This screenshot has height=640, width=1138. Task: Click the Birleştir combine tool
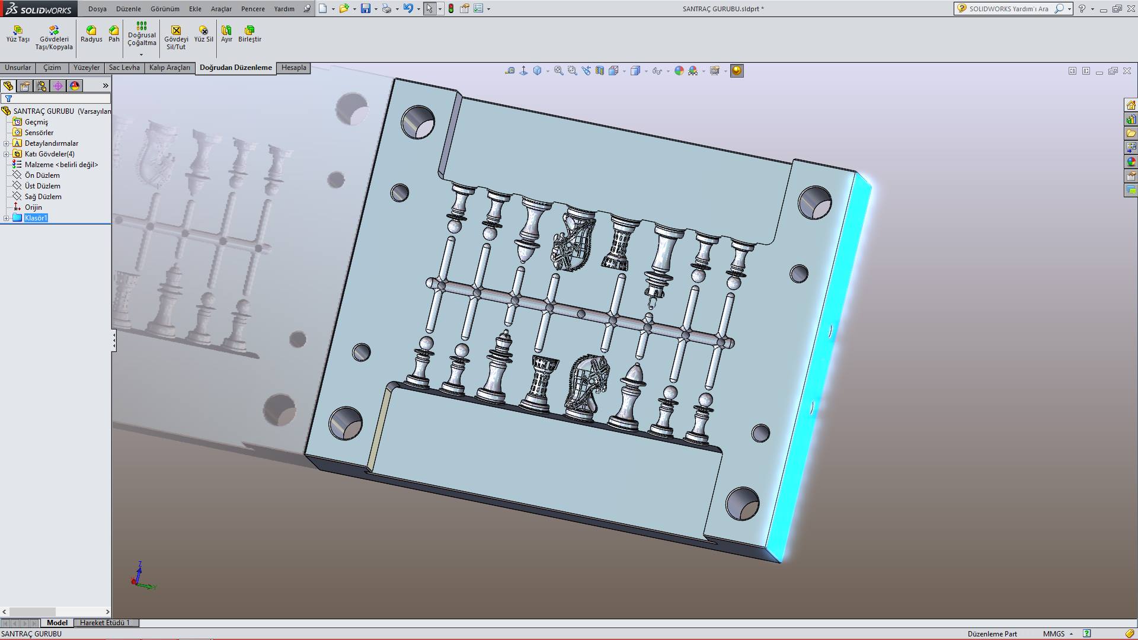250,34
